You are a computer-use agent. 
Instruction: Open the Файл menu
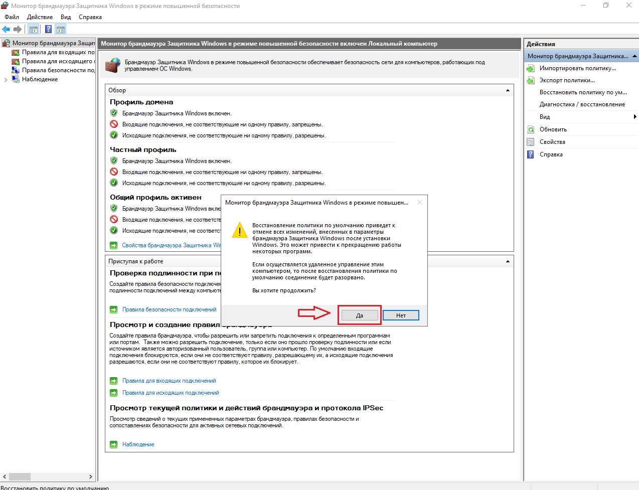tap(12, 17)
